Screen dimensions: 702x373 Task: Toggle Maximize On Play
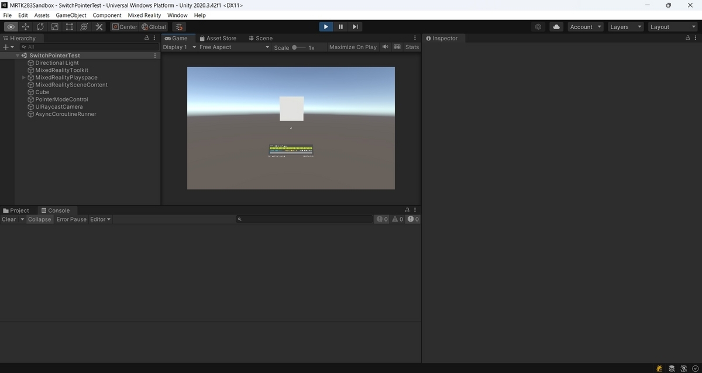coord(353,47)
